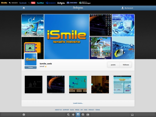This screenshot has width=156, height=117.
Task: Select the posts tab
Action: (x=113, y=65)
